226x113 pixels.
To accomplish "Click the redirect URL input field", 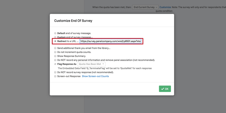I will click(x=111, y=41).
